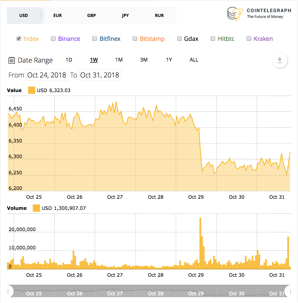Viewport: 298px width, 303px height.
Task: Enable the Hitbtc exchange checkbox
Action: click(x=213, y=38)
